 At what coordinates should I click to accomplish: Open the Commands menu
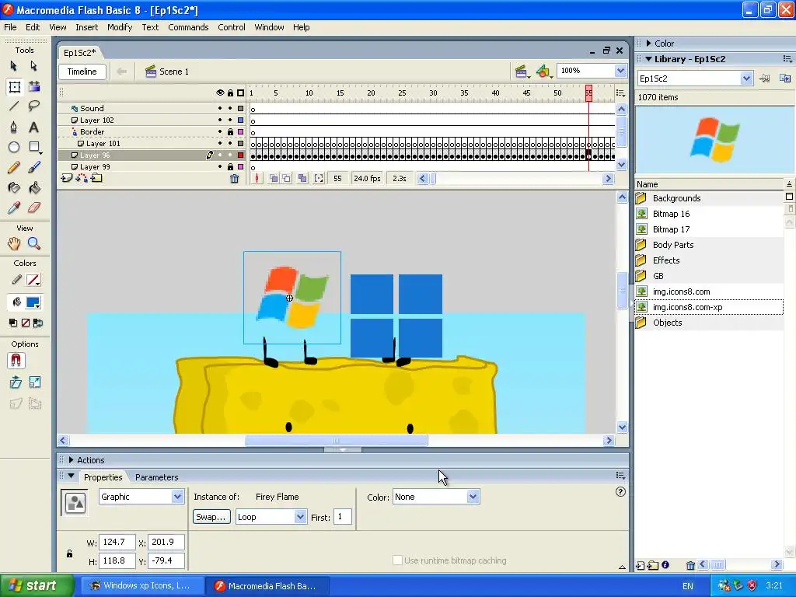pyautogui.click(x=188, y=27)
